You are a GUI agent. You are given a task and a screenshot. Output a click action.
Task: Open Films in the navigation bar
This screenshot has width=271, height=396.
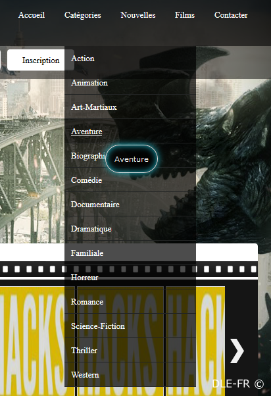click(x=185, y=15)
